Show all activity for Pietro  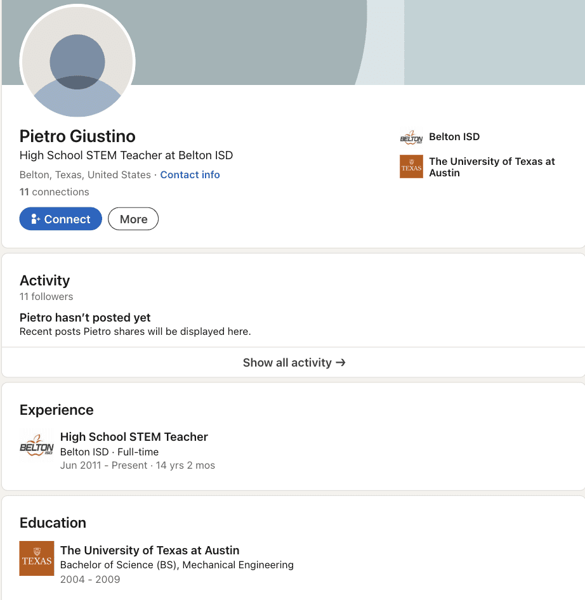(294, 362)
